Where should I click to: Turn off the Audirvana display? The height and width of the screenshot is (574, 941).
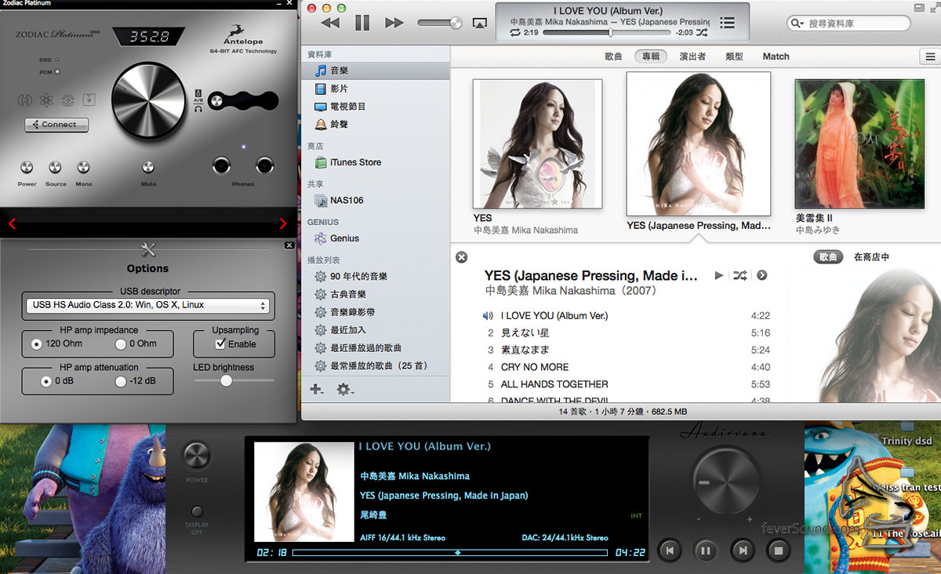tap(197, 512)
